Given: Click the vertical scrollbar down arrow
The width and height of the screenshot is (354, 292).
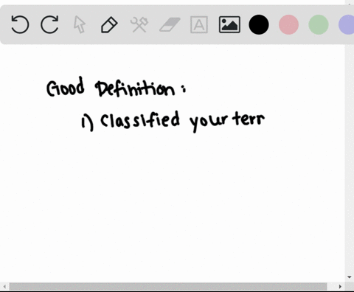Looking at the screenshot, I should [x=350, y=277].
